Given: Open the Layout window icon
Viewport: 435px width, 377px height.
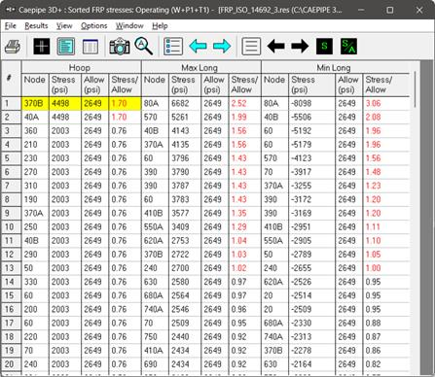Looking at the screenshot, I should pyautogui.click(x=91, y=47).
